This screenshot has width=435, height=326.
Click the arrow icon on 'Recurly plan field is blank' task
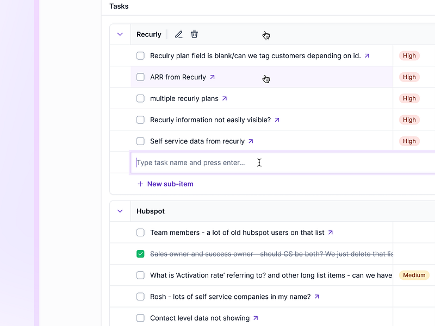coord(367,55)
